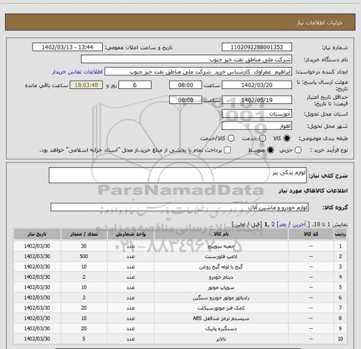
Task: Click the جزئیات اطلاعات نیاز header title
Action: click(320, 23)
